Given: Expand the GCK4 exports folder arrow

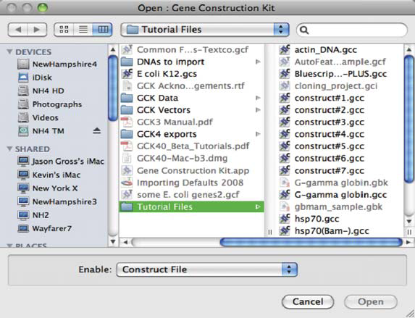Looking at the screenshot, I should click(258, 134).
